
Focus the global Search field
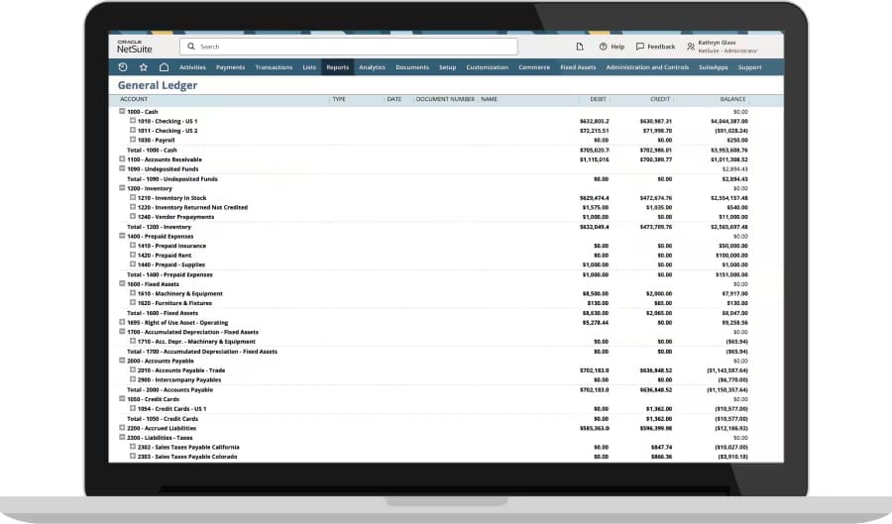coord(349,47)
